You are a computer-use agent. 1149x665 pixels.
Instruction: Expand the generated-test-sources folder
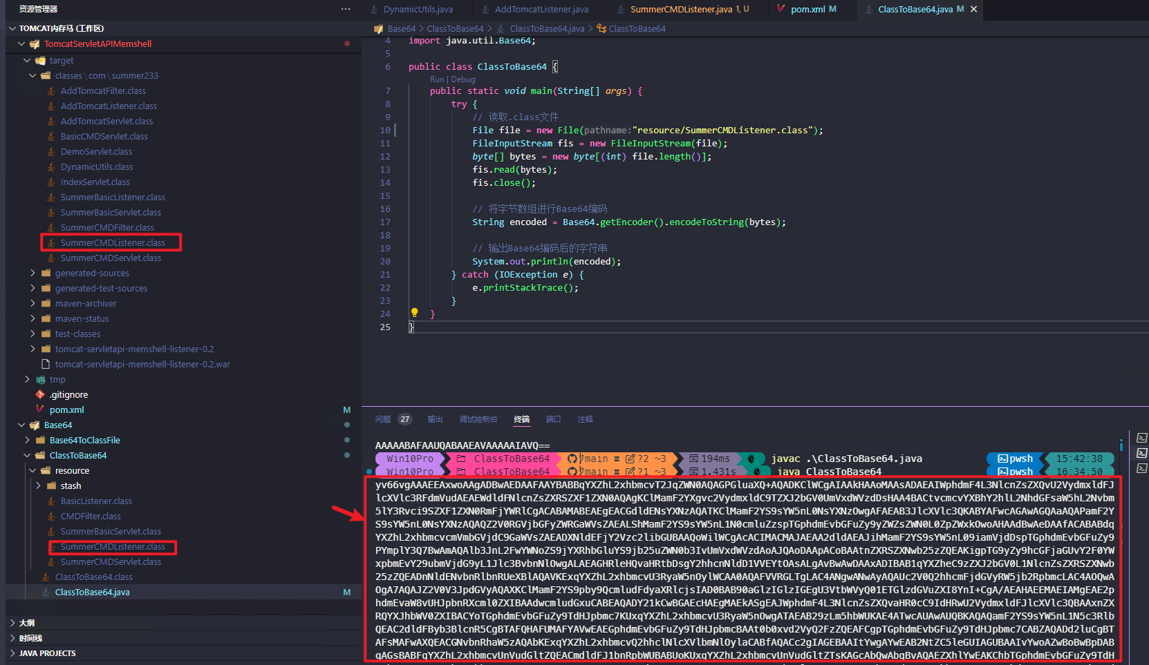point(32,288)
